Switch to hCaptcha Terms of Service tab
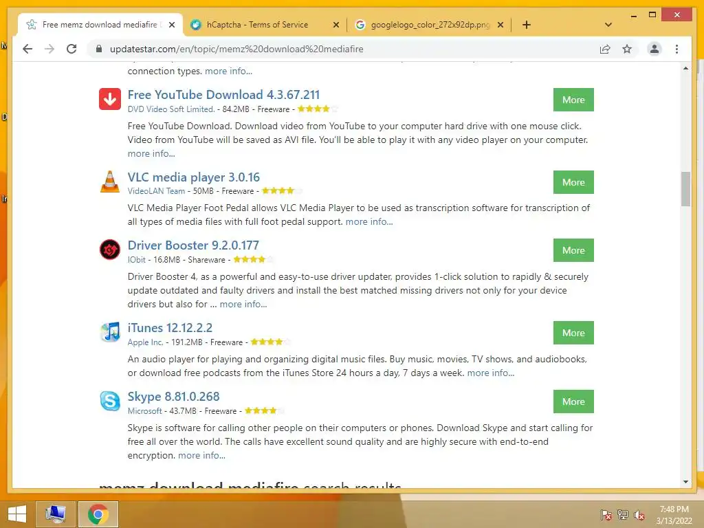 [265, 25]
